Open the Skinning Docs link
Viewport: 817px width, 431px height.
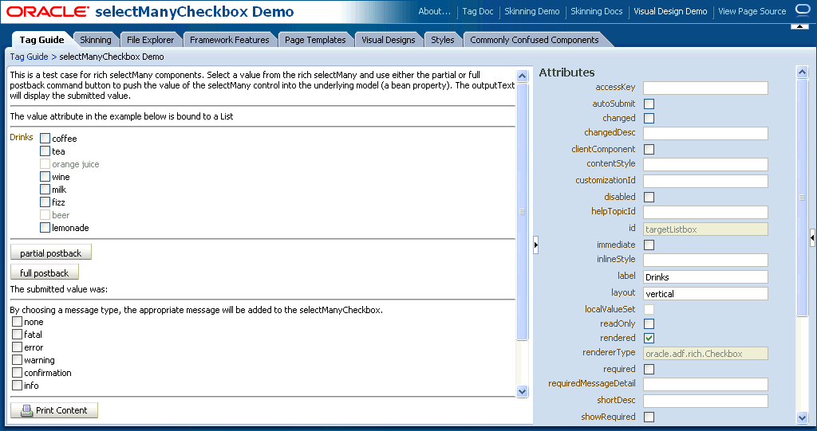click(x=597, y=11)
